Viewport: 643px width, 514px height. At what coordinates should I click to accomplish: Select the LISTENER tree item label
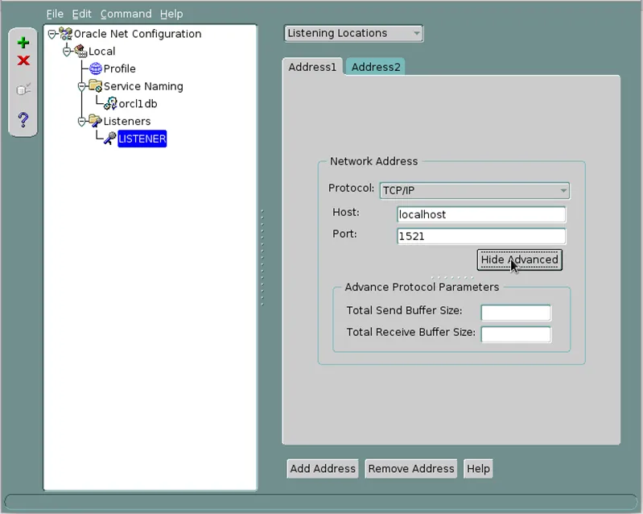click(142, 139)
